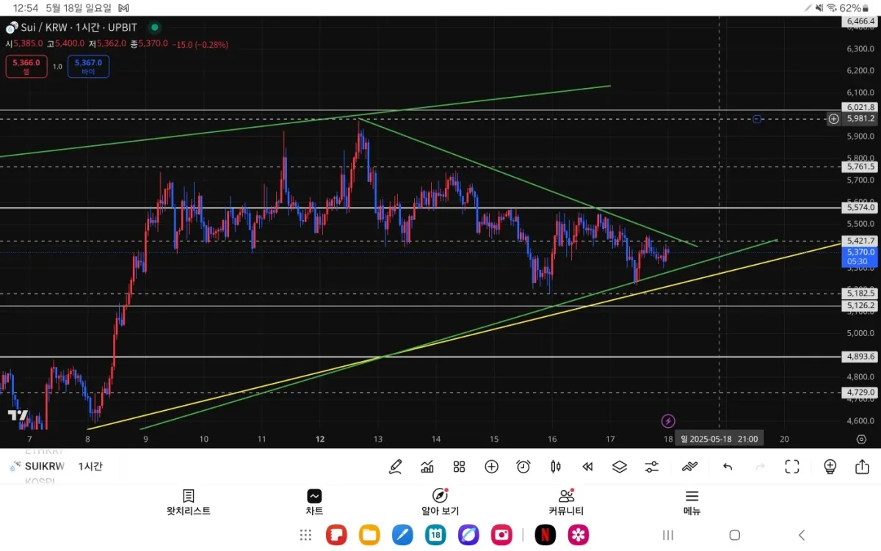Viewport: 881px width, 551px height.
Task: Enter fullscreen chart mode
Action: coord(792,467)
